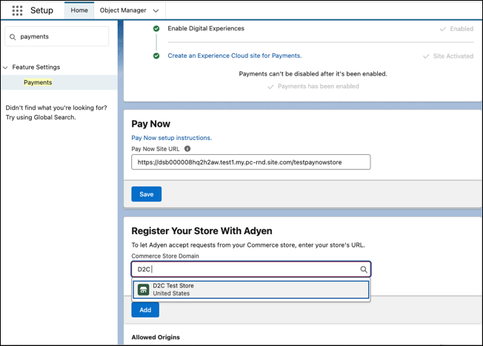Click the Register Your Store With Adyen heading
This screenshot has width=483, height=346.
201,230
